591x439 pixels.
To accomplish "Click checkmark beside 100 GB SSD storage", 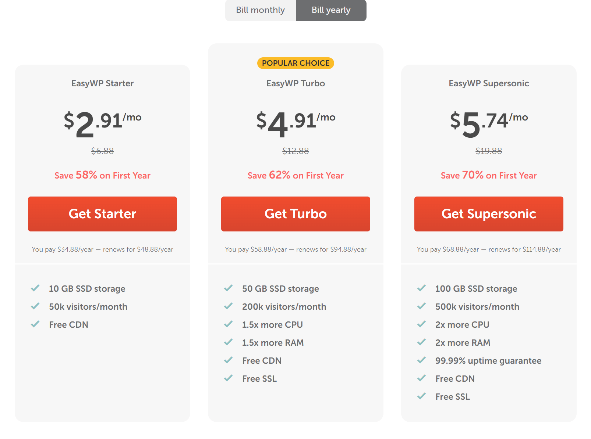I will coord(422,288).
